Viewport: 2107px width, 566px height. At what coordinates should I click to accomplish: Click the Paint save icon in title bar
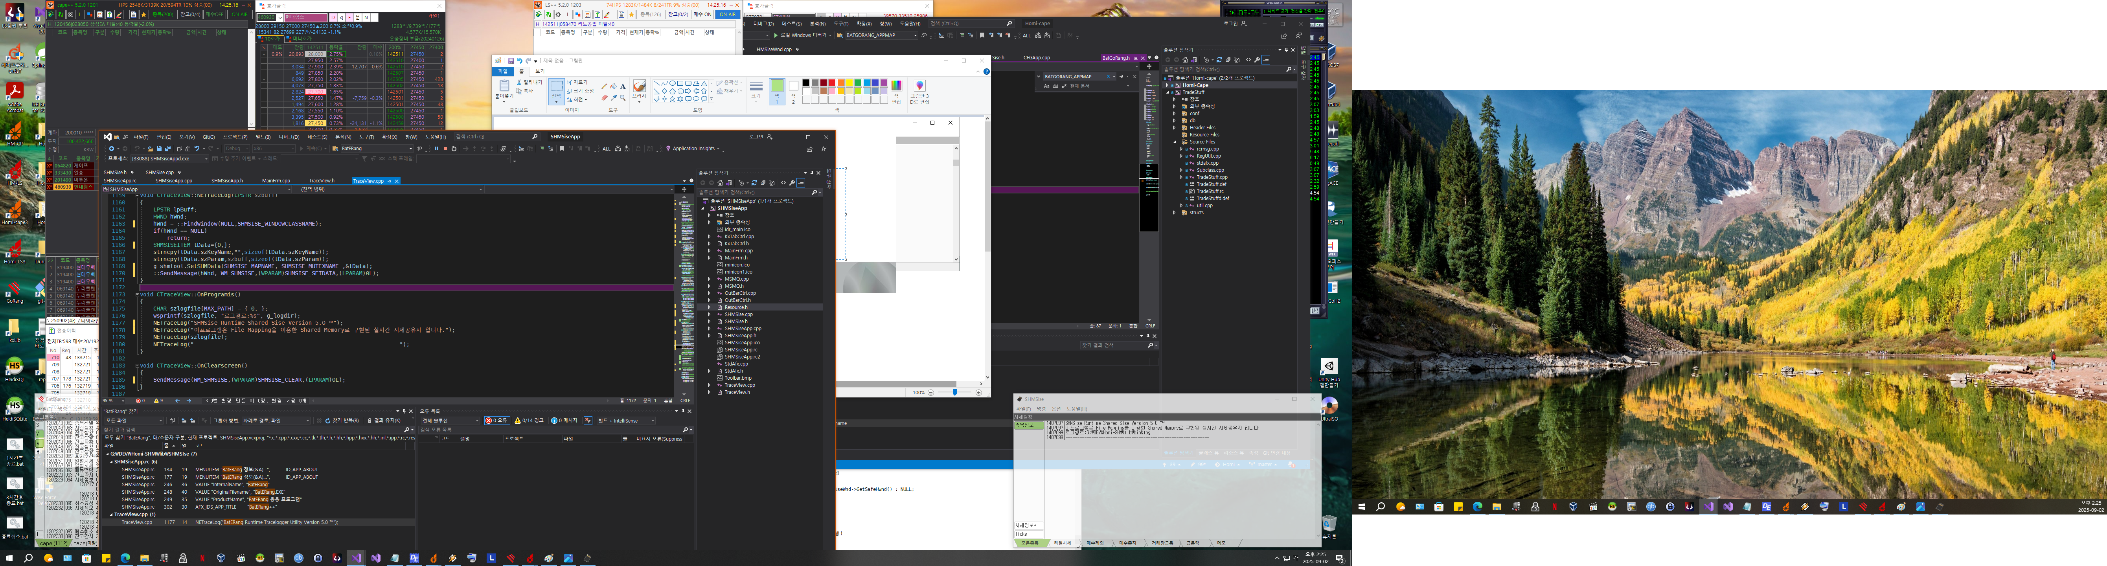point(511,61)
